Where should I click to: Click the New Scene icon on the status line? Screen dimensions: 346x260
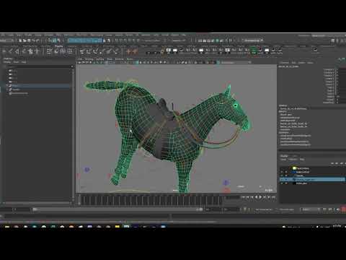click(20, 40)
